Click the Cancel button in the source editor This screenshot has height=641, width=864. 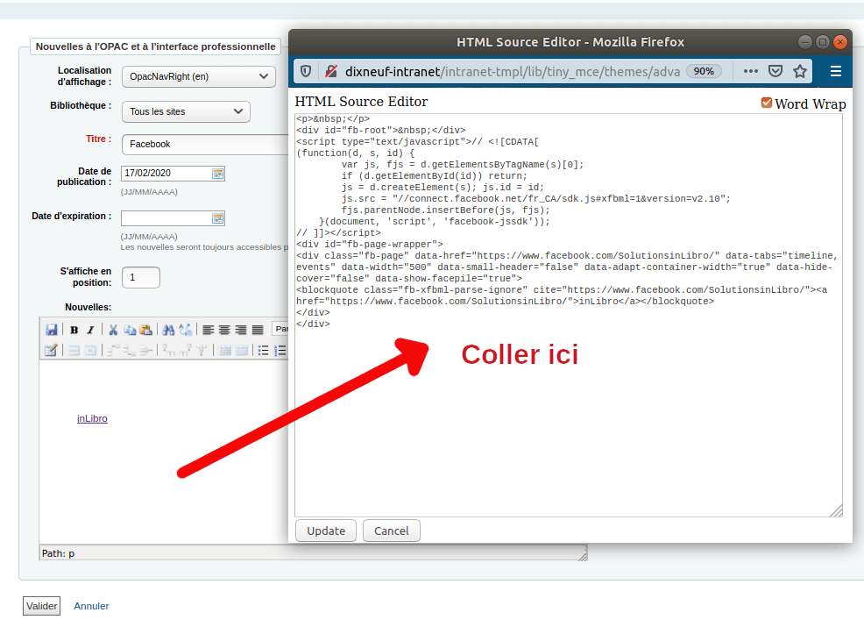pyautogui.click(x=391, y=531)
